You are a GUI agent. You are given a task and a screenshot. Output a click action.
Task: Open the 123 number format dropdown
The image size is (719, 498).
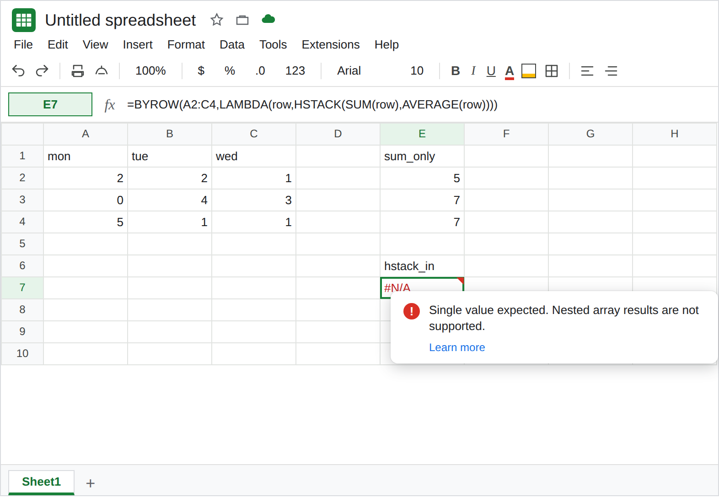(x=295, y=71)
